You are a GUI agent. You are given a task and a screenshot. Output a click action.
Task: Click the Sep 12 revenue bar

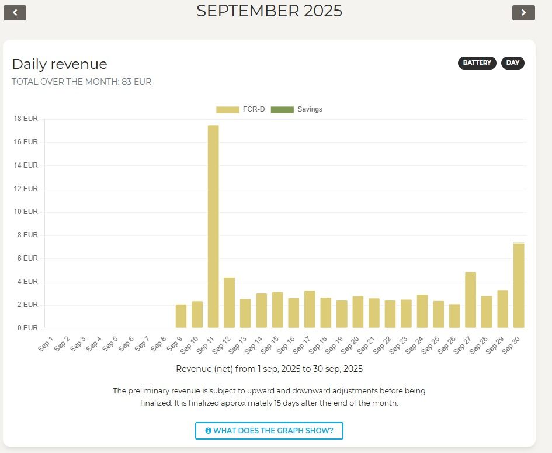[230, 303]
